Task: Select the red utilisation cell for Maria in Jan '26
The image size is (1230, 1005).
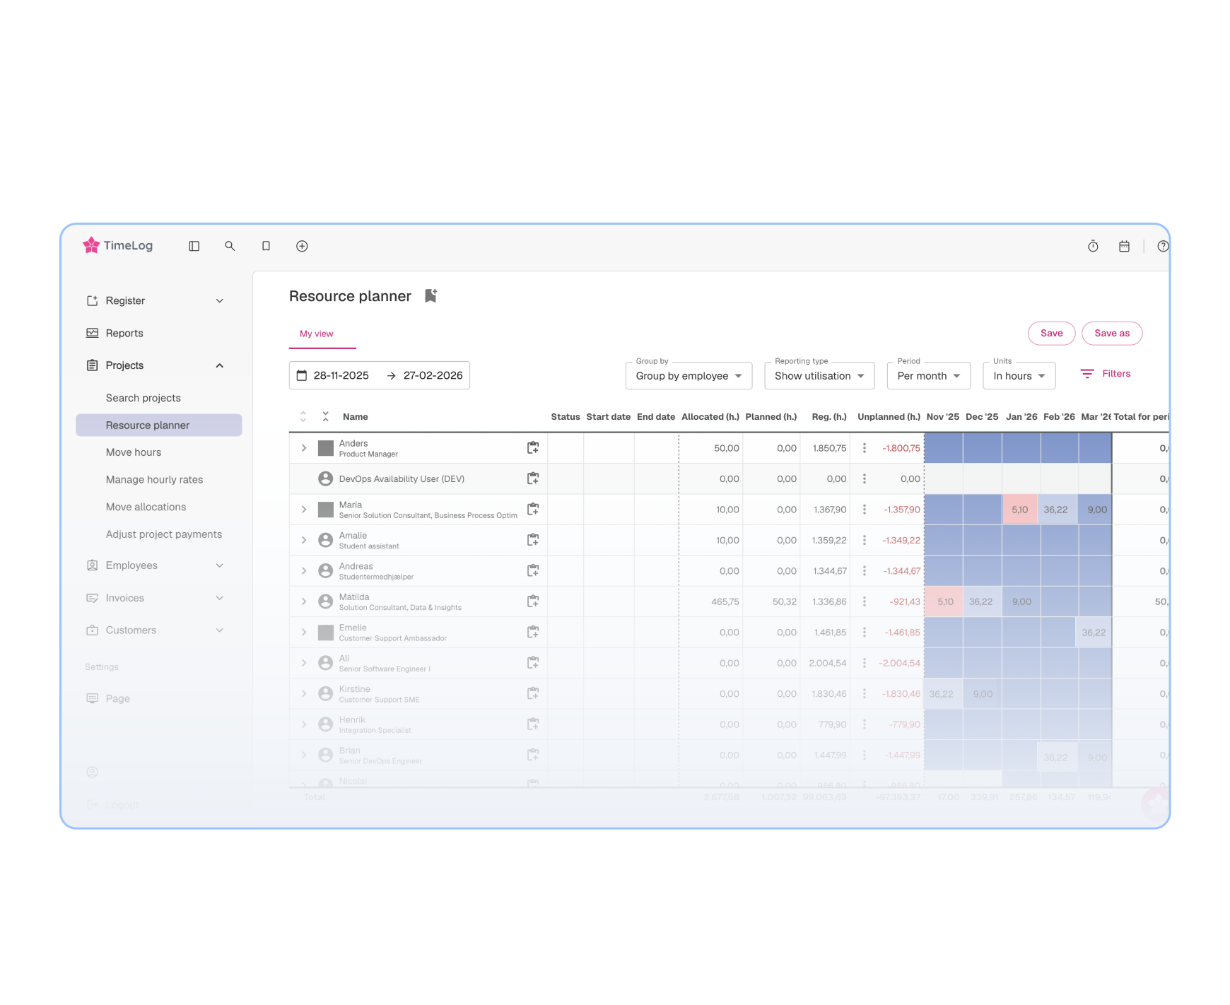Action: [1020, 509]
